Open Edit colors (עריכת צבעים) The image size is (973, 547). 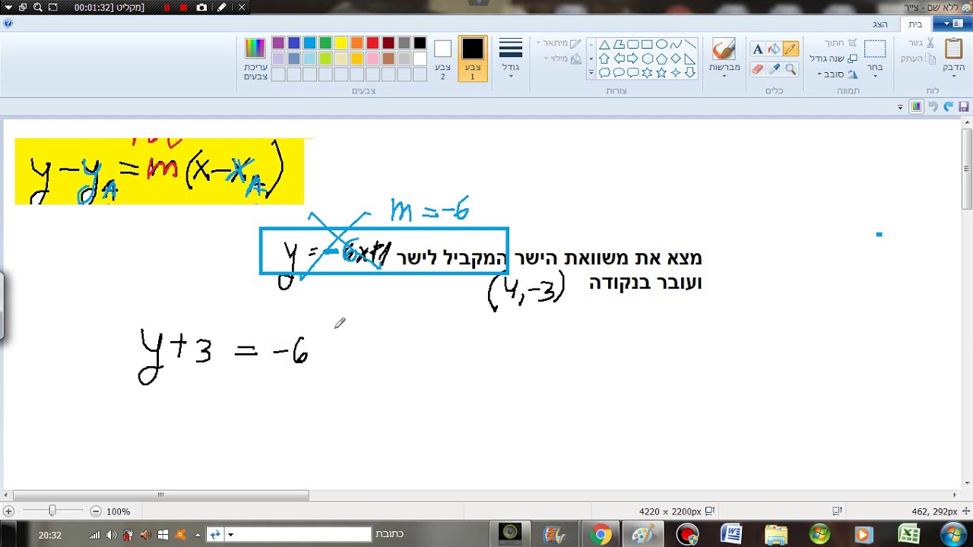coord(255,58)
